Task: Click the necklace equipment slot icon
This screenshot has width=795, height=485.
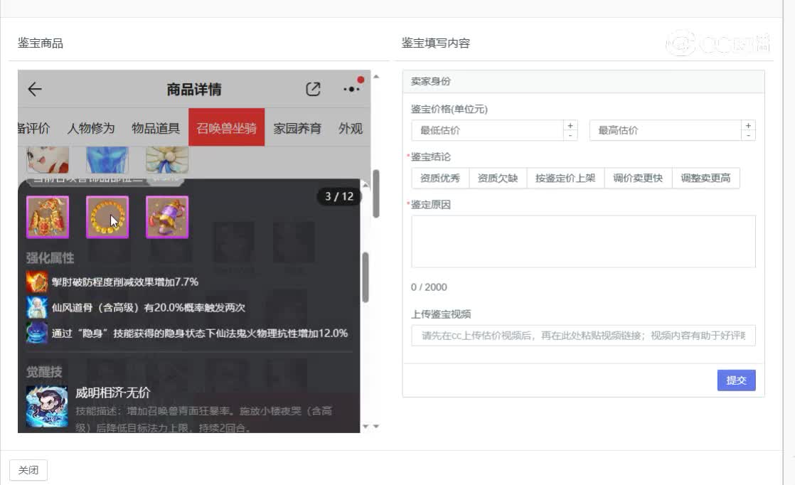Action: [107, 216]
